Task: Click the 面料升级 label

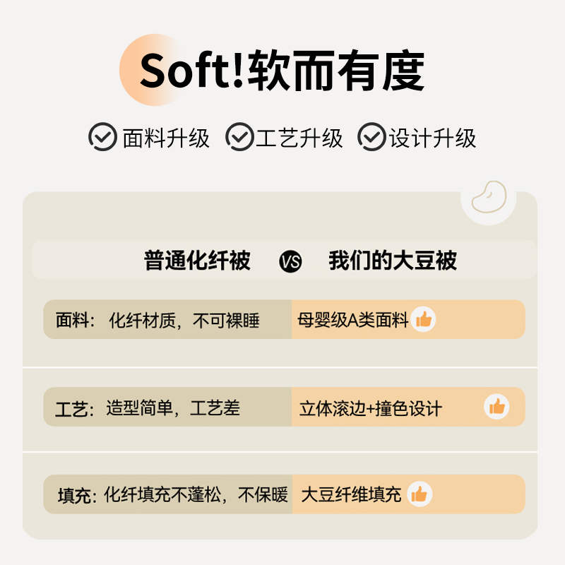Action: click(x=166, y=138)
